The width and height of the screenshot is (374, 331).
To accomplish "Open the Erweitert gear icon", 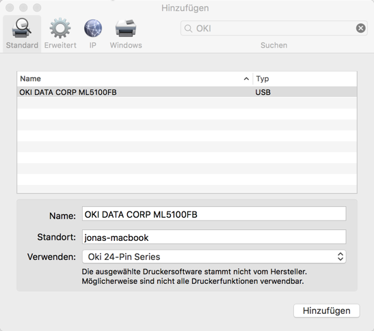I will click(60, 28).
